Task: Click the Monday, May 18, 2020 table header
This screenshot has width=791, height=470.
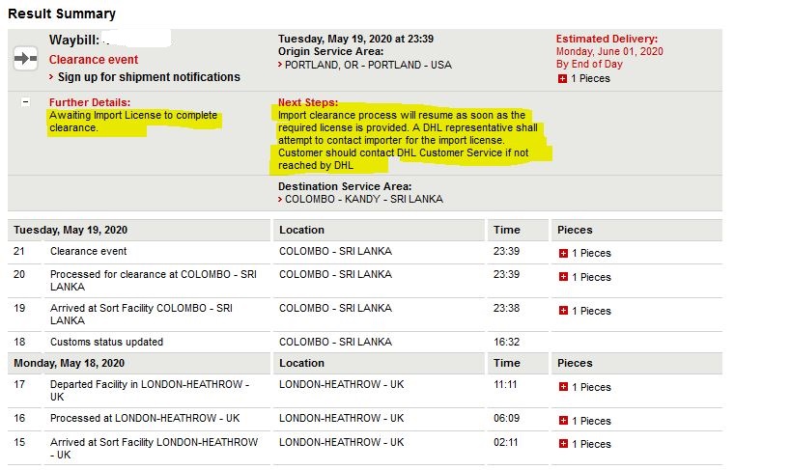Action: [69, 363]
